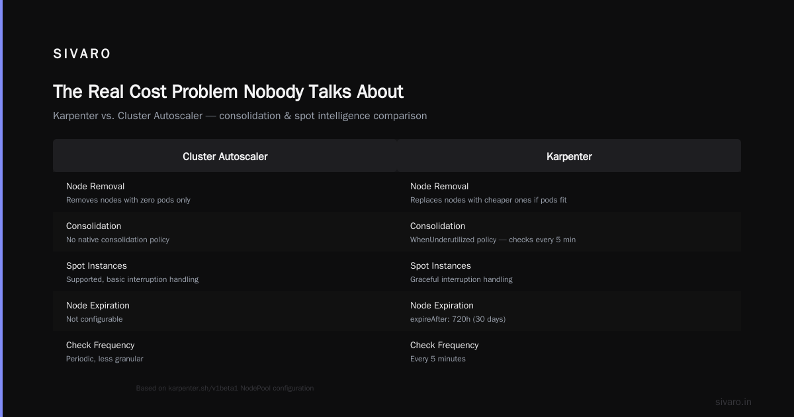The image size is (794, 417).
Task: Click Consolidation label in Karpenter column
Action: click(438, 226)
